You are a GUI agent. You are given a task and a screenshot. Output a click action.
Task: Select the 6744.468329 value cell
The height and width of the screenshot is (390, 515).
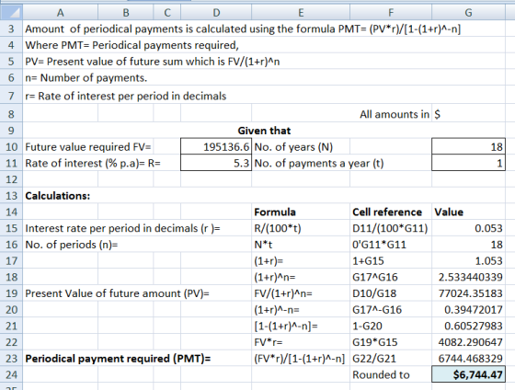click(x=468, y=358)
